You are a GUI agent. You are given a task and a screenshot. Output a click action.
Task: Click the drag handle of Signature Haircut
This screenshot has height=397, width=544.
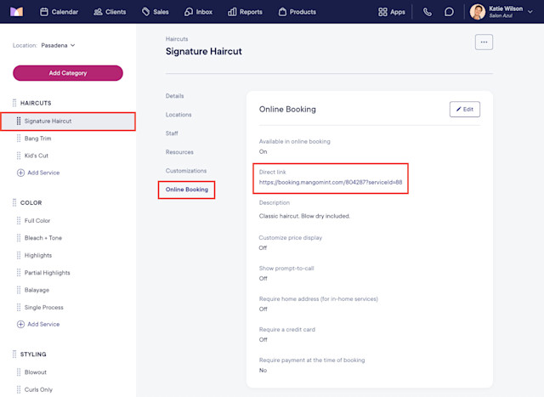click(x=19, y=121)
